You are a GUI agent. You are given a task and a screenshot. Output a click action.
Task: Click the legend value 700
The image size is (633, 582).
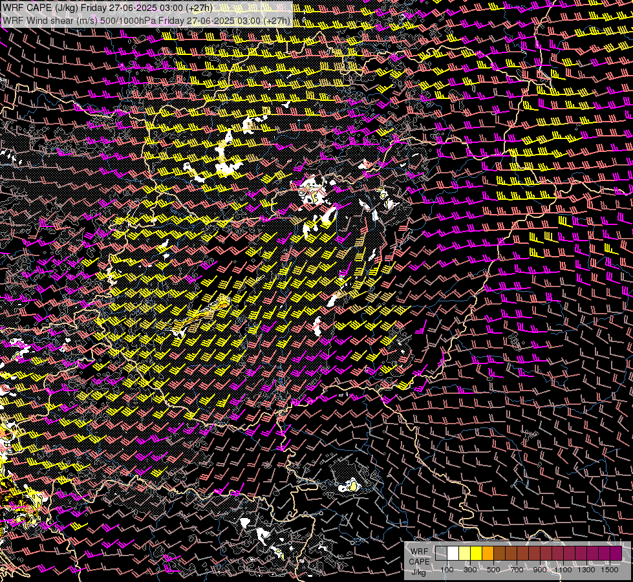517,570
